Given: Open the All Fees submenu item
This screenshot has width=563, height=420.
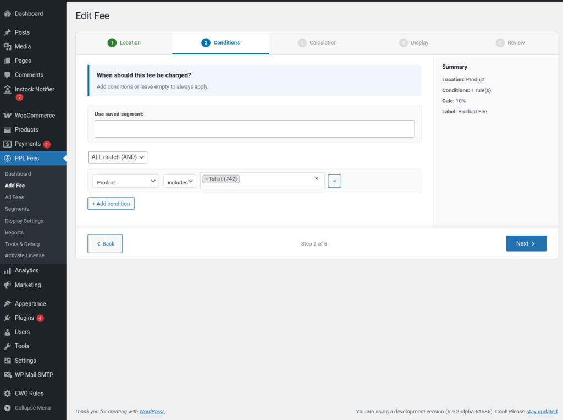Looking at the screenshot, I should (x=14, y=197).
